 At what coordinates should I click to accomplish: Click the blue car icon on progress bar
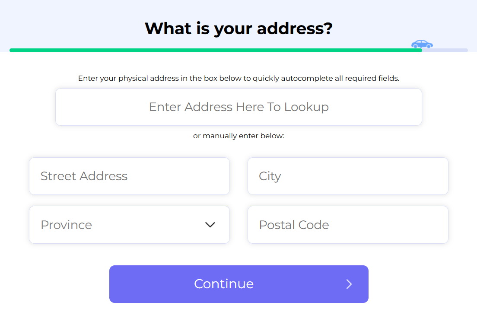pyautogui.click(x=422, y=44)
